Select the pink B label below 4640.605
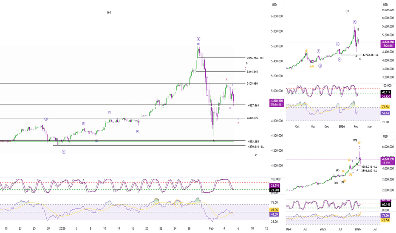The image size is (396, 233). coord(238,123)
